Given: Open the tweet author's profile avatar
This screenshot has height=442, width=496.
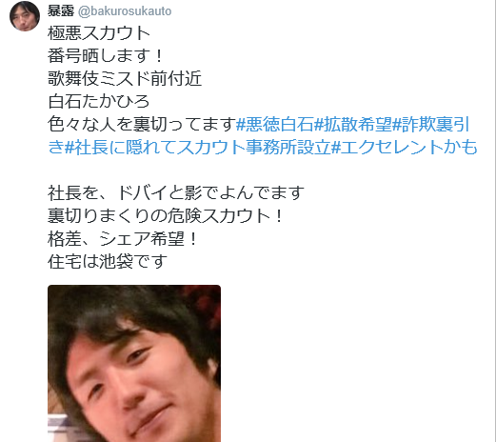Looking at the screenshot, I should coord(25,15).
